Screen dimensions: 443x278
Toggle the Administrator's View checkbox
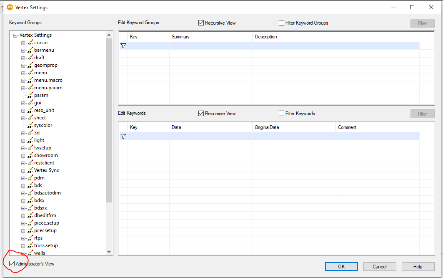tap(12, 264)
